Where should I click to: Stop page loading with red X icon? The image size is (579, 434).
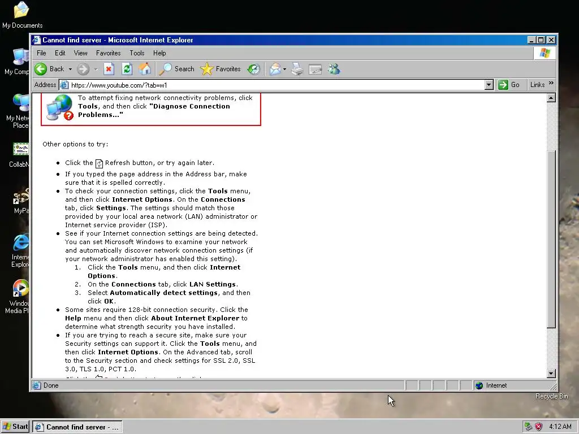coord(109,69)
